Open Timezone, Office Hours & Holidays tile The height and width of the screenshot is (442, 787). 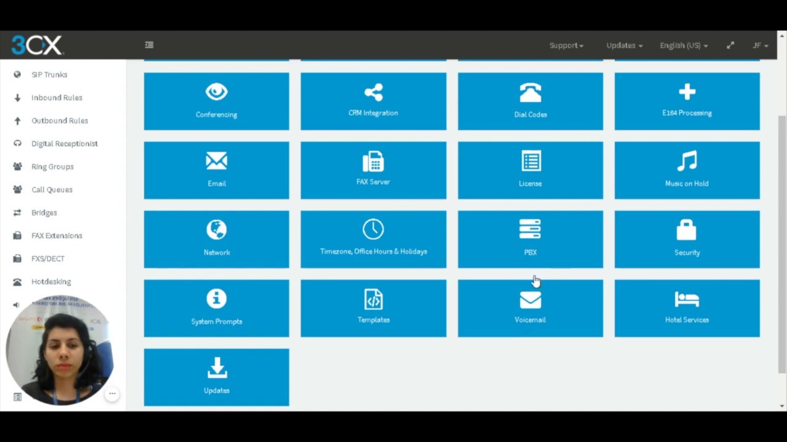coord(373,239)
